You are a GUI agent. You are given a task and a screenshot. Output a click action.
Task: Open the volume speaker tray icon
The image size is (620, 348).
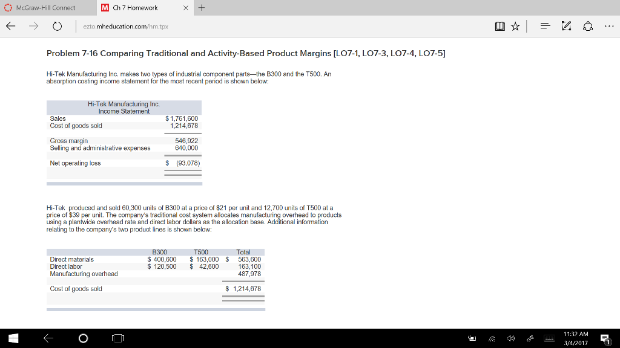click(x=511, y=338)
